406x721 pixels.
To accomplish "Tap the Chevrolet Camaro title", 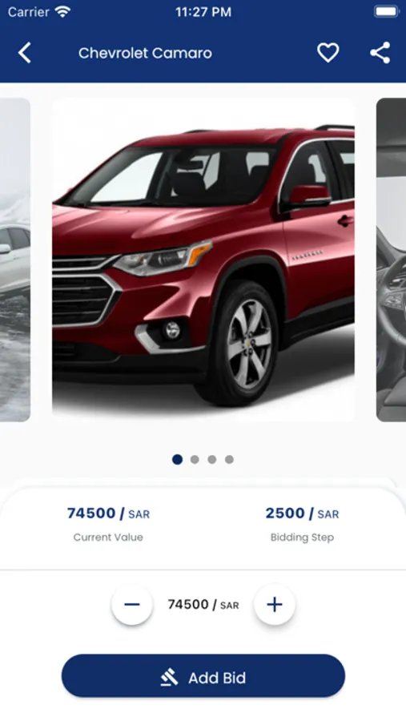I will [145, 54].
